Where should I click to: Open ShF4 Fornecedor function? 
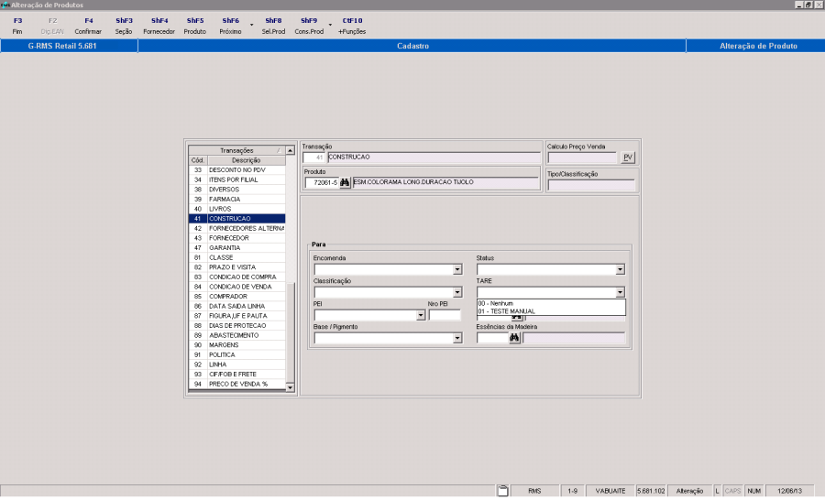[x=159, y=26]
